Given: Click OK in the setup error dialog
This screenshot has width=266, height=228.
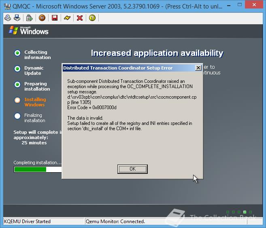Looking at the screenshot, I should 132,169.
